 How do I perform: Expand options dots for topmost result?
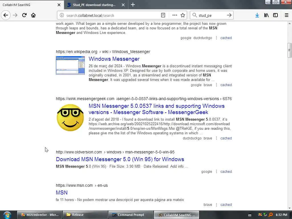click(216, 38)
